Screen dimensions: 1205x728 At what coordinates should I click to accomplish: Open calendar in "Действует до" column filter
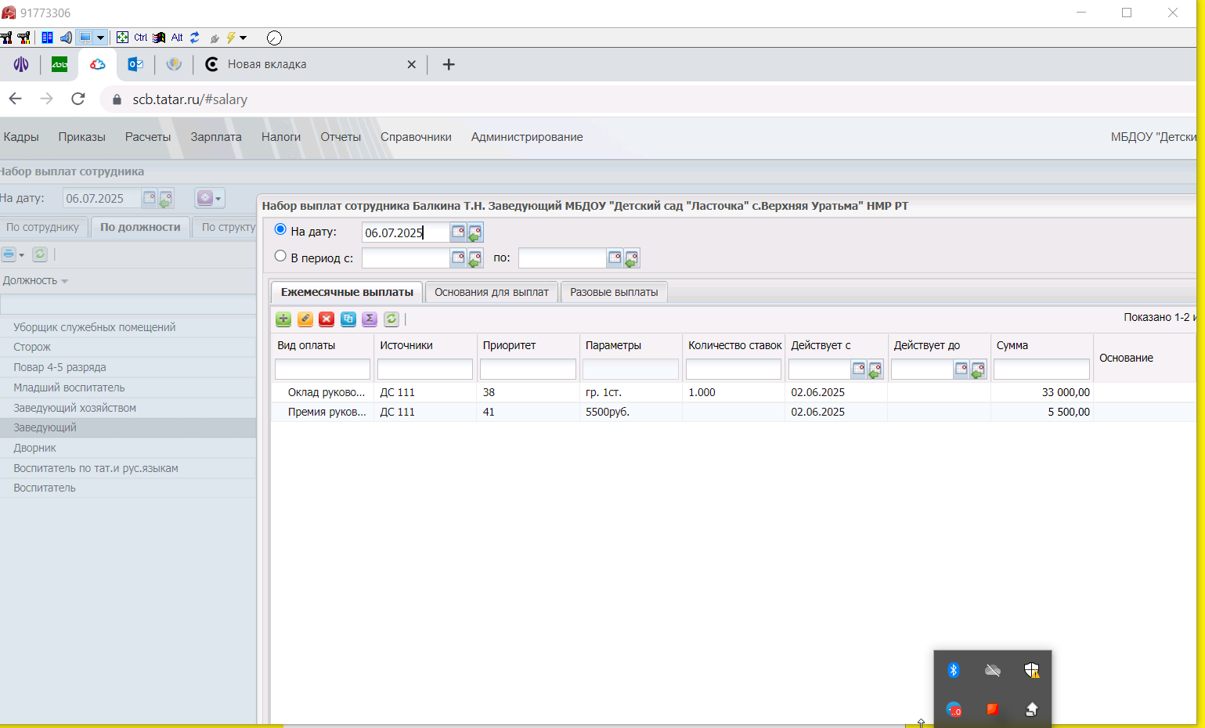point(961,369)
